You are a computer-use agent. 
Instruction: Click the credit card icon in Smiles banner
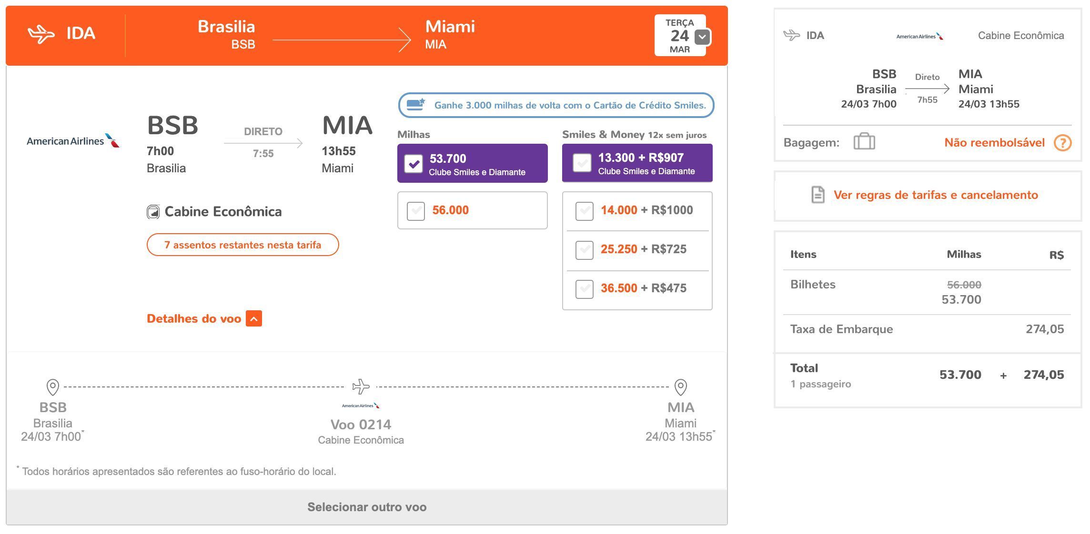[416, 105]
